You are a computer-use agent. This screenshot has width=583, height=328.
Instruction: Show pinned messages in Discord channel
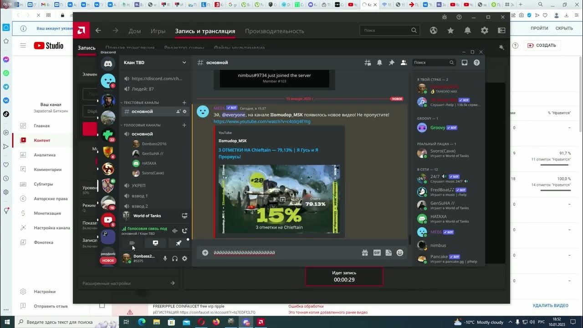click(x=391, y=63)
